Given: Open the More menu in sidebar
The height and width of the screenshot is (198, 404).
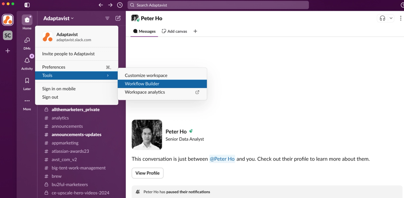Looking at the screenshot, I should point(27,104).
